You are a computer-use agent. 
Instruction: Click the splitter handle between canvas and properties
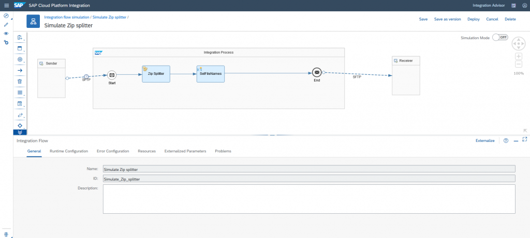[272, 135]
